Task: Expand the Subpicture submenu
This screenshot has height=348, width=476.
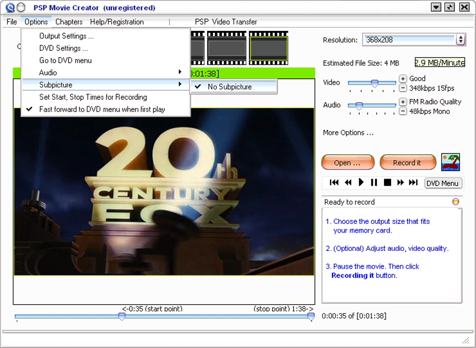Action: click(x=105, y=84)
